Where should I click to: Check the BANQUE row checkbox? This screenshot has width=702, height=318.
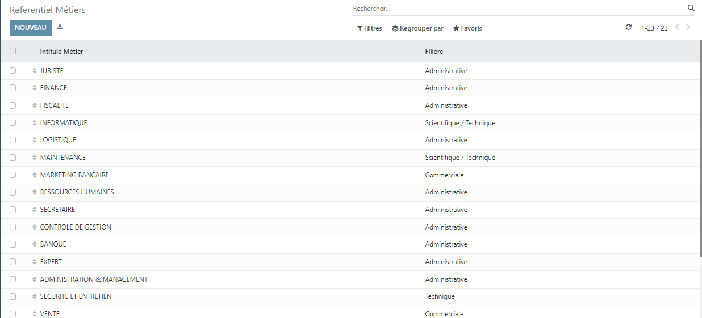[x=12, y=244]
